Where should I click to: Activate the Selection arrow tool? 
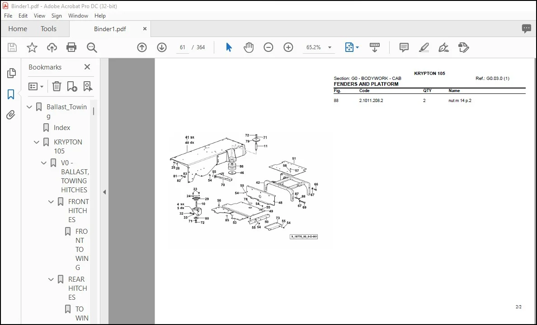click(229, 47)
